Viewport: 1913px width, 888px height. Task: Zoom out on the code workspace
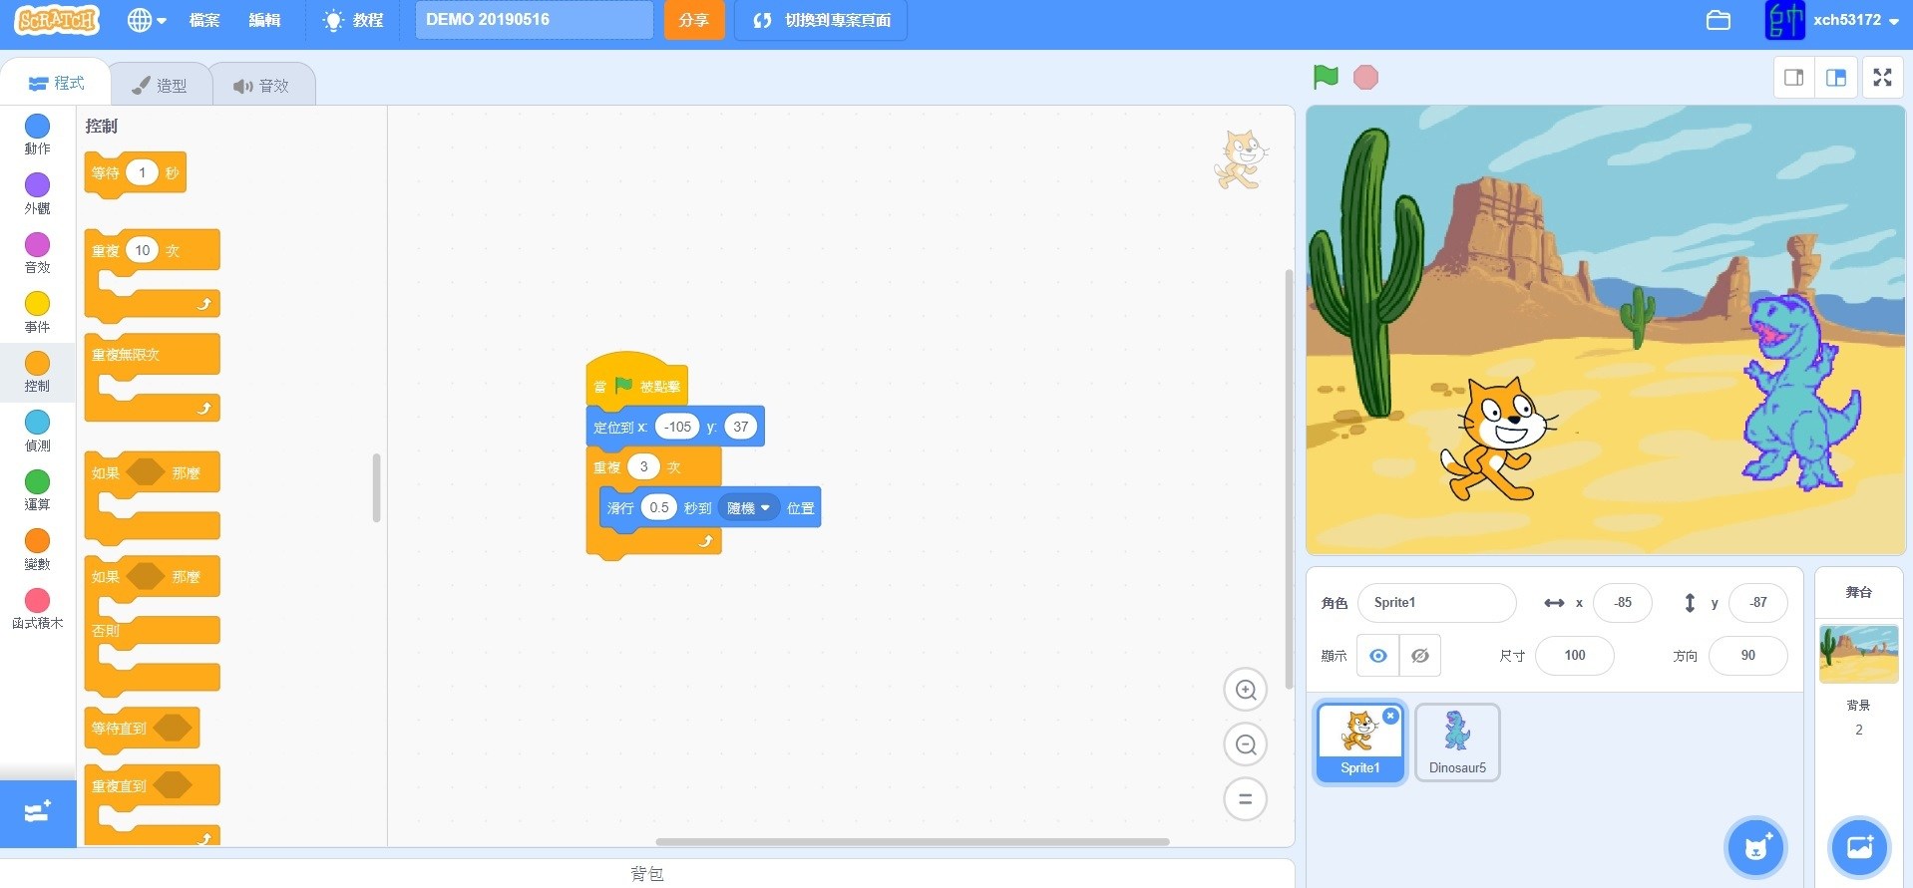[x=1245, y=744]
